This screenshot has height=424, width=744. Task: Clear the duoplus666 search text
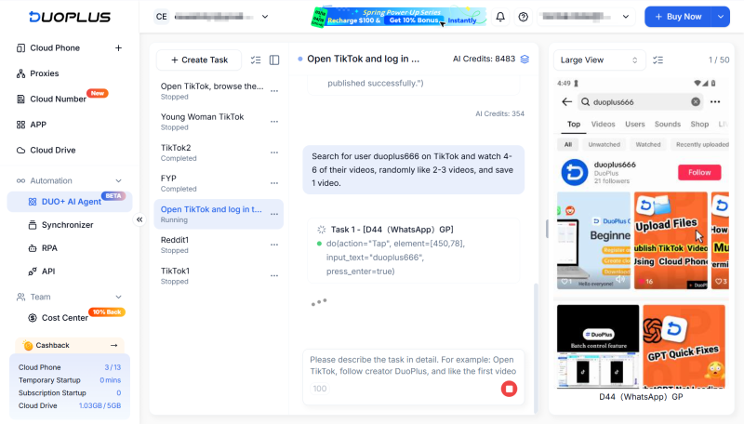696,101
